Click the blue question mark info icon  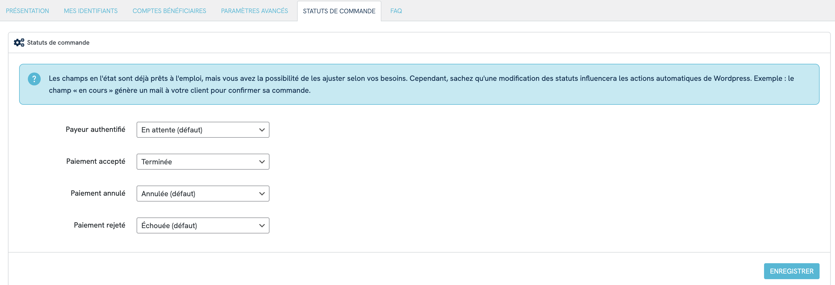[34, 79]
